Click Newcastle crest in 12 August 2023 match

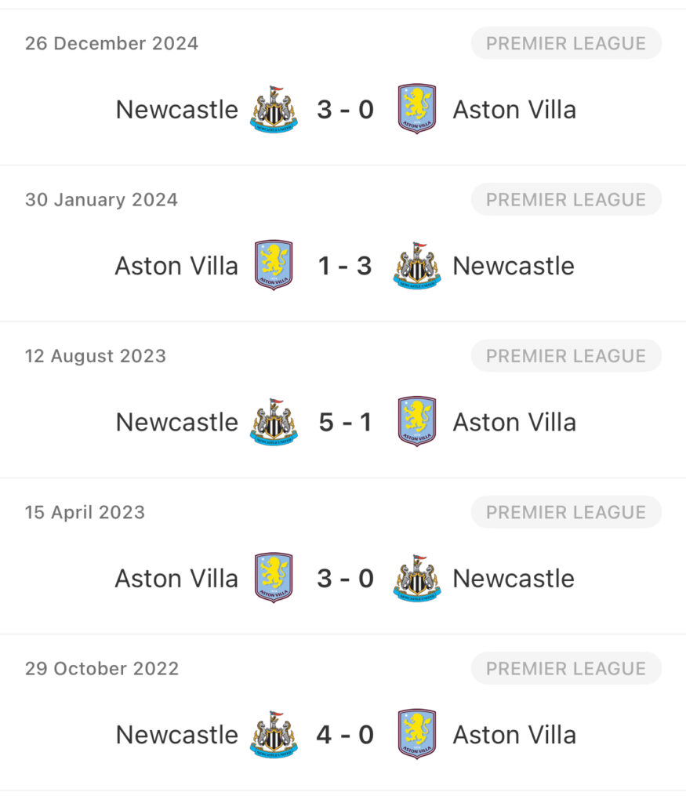(x=274, y=422)
